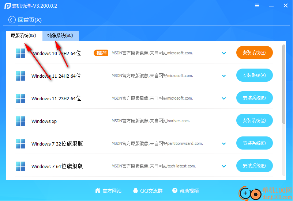Select the Windows 10 22H2 64位 text
This screenshot has width=293, height=201.
56,53
